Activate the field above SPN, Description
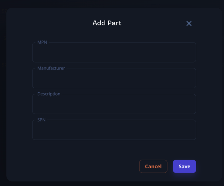The width and height of the screenshot is (224, 186). (x=114, y=104)
